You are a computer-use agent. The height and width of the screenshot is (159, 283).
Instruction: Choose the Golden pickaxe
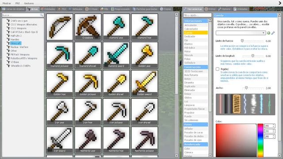(88, 83)
